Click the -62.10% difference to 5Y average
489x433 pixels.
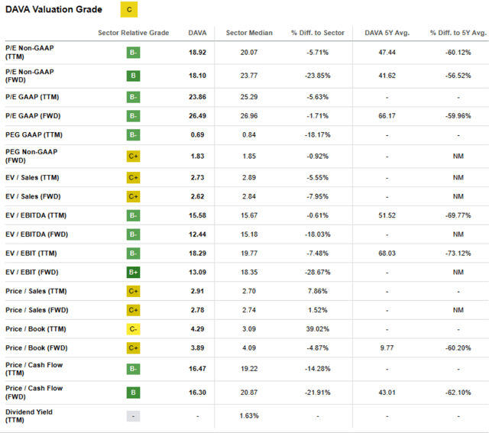[x=458, y=393]
